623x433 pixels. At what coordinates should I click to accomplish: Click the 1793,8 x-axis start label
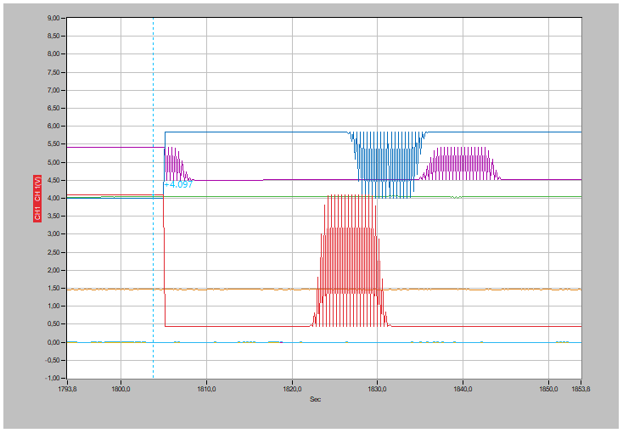(68, 389)
